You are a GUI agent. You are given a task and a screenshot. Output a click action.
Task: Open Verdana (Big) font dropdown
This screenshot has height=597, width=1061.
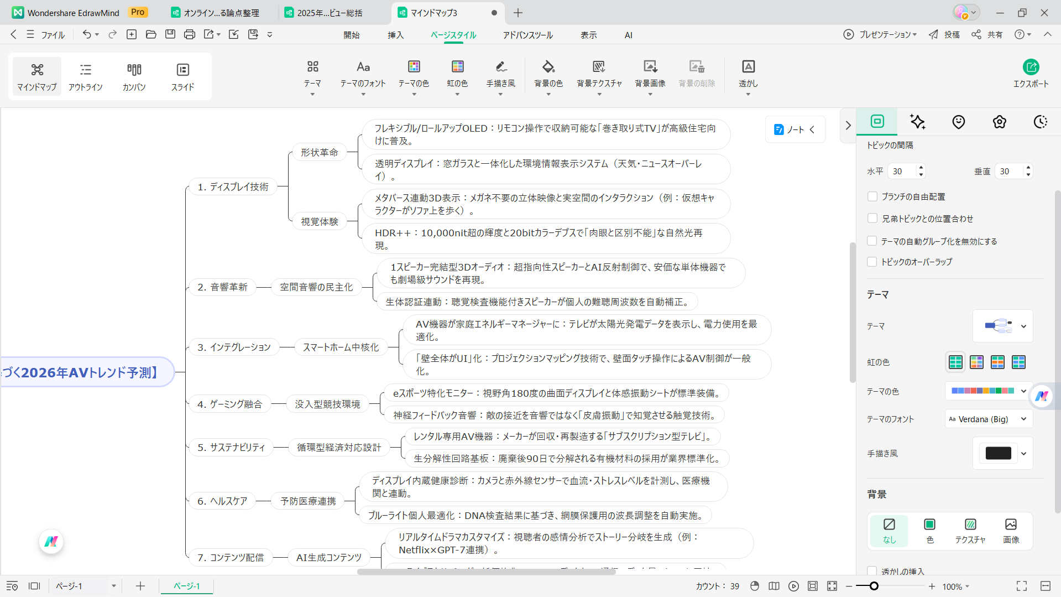point(989,419)
